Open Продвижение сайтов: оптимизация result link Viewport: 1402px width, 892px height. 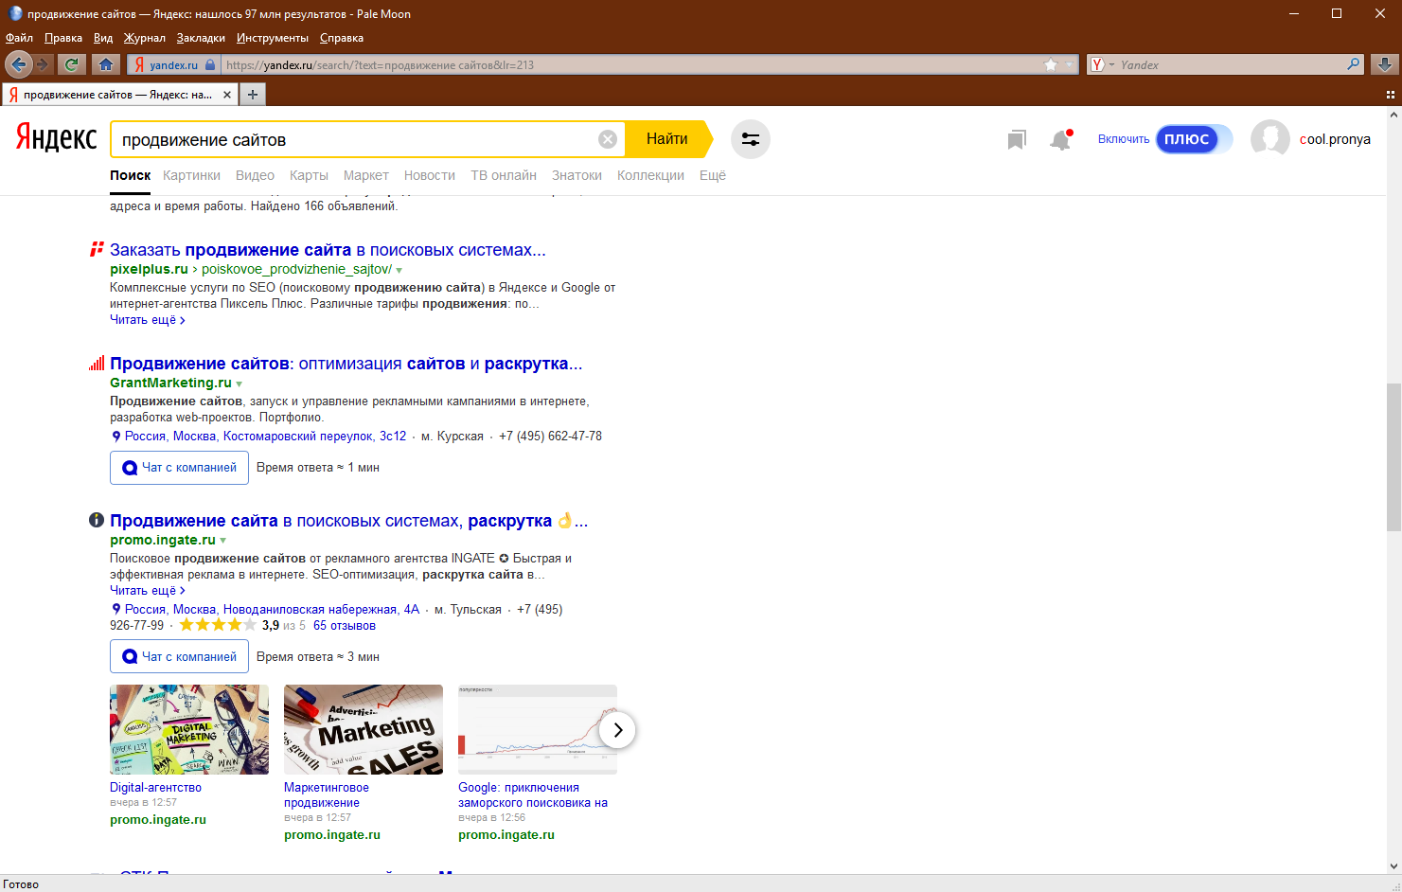pyautogui.click(x=346, y=364)
